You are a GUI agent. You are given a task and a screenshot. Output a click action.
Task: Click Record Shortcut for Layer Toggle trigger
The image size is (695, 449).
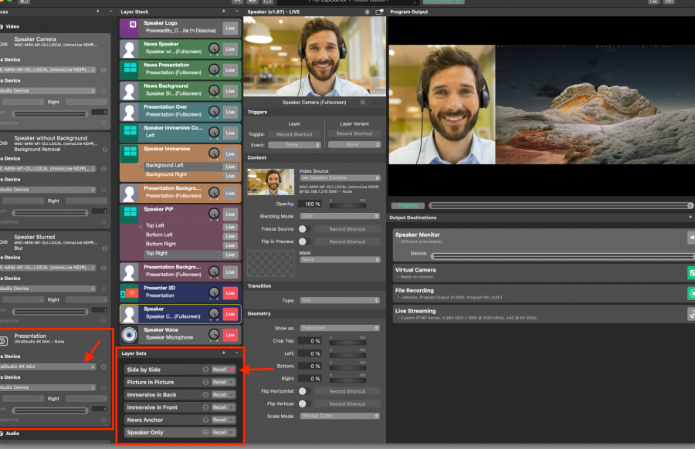click(x=294, y=134)
